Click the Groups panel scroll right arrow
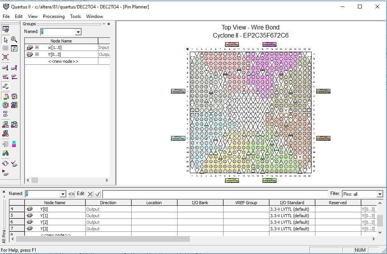 [x=107, y=180]
